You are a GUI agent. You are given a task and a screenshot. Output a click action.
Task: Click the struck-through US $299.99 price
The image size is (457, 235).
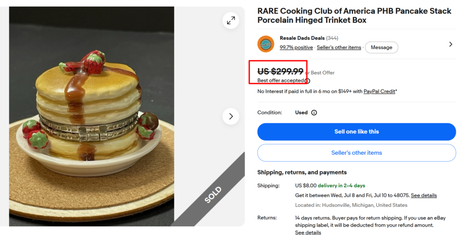[x=280, y=71]
